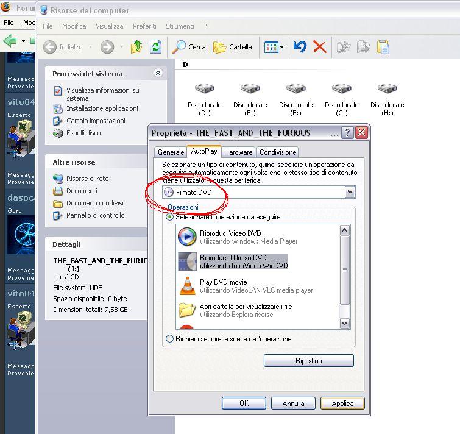
Task: Click the greyed copy-to folder icon
Action: click(363, 47)
